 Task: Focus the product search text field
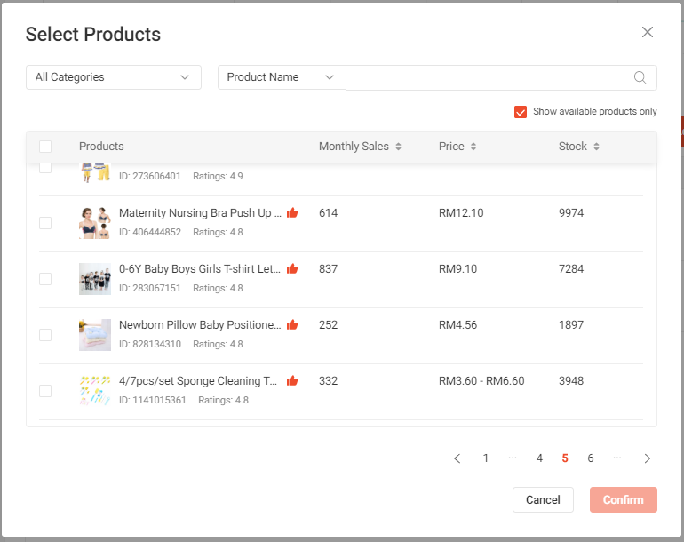pos(489,77)
